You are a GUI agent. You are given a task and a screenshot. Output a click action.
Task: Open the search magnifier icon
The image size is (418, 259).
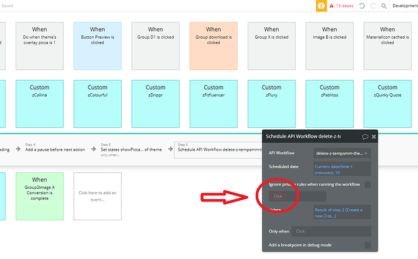pyautogui.click(x=384, y=6)
